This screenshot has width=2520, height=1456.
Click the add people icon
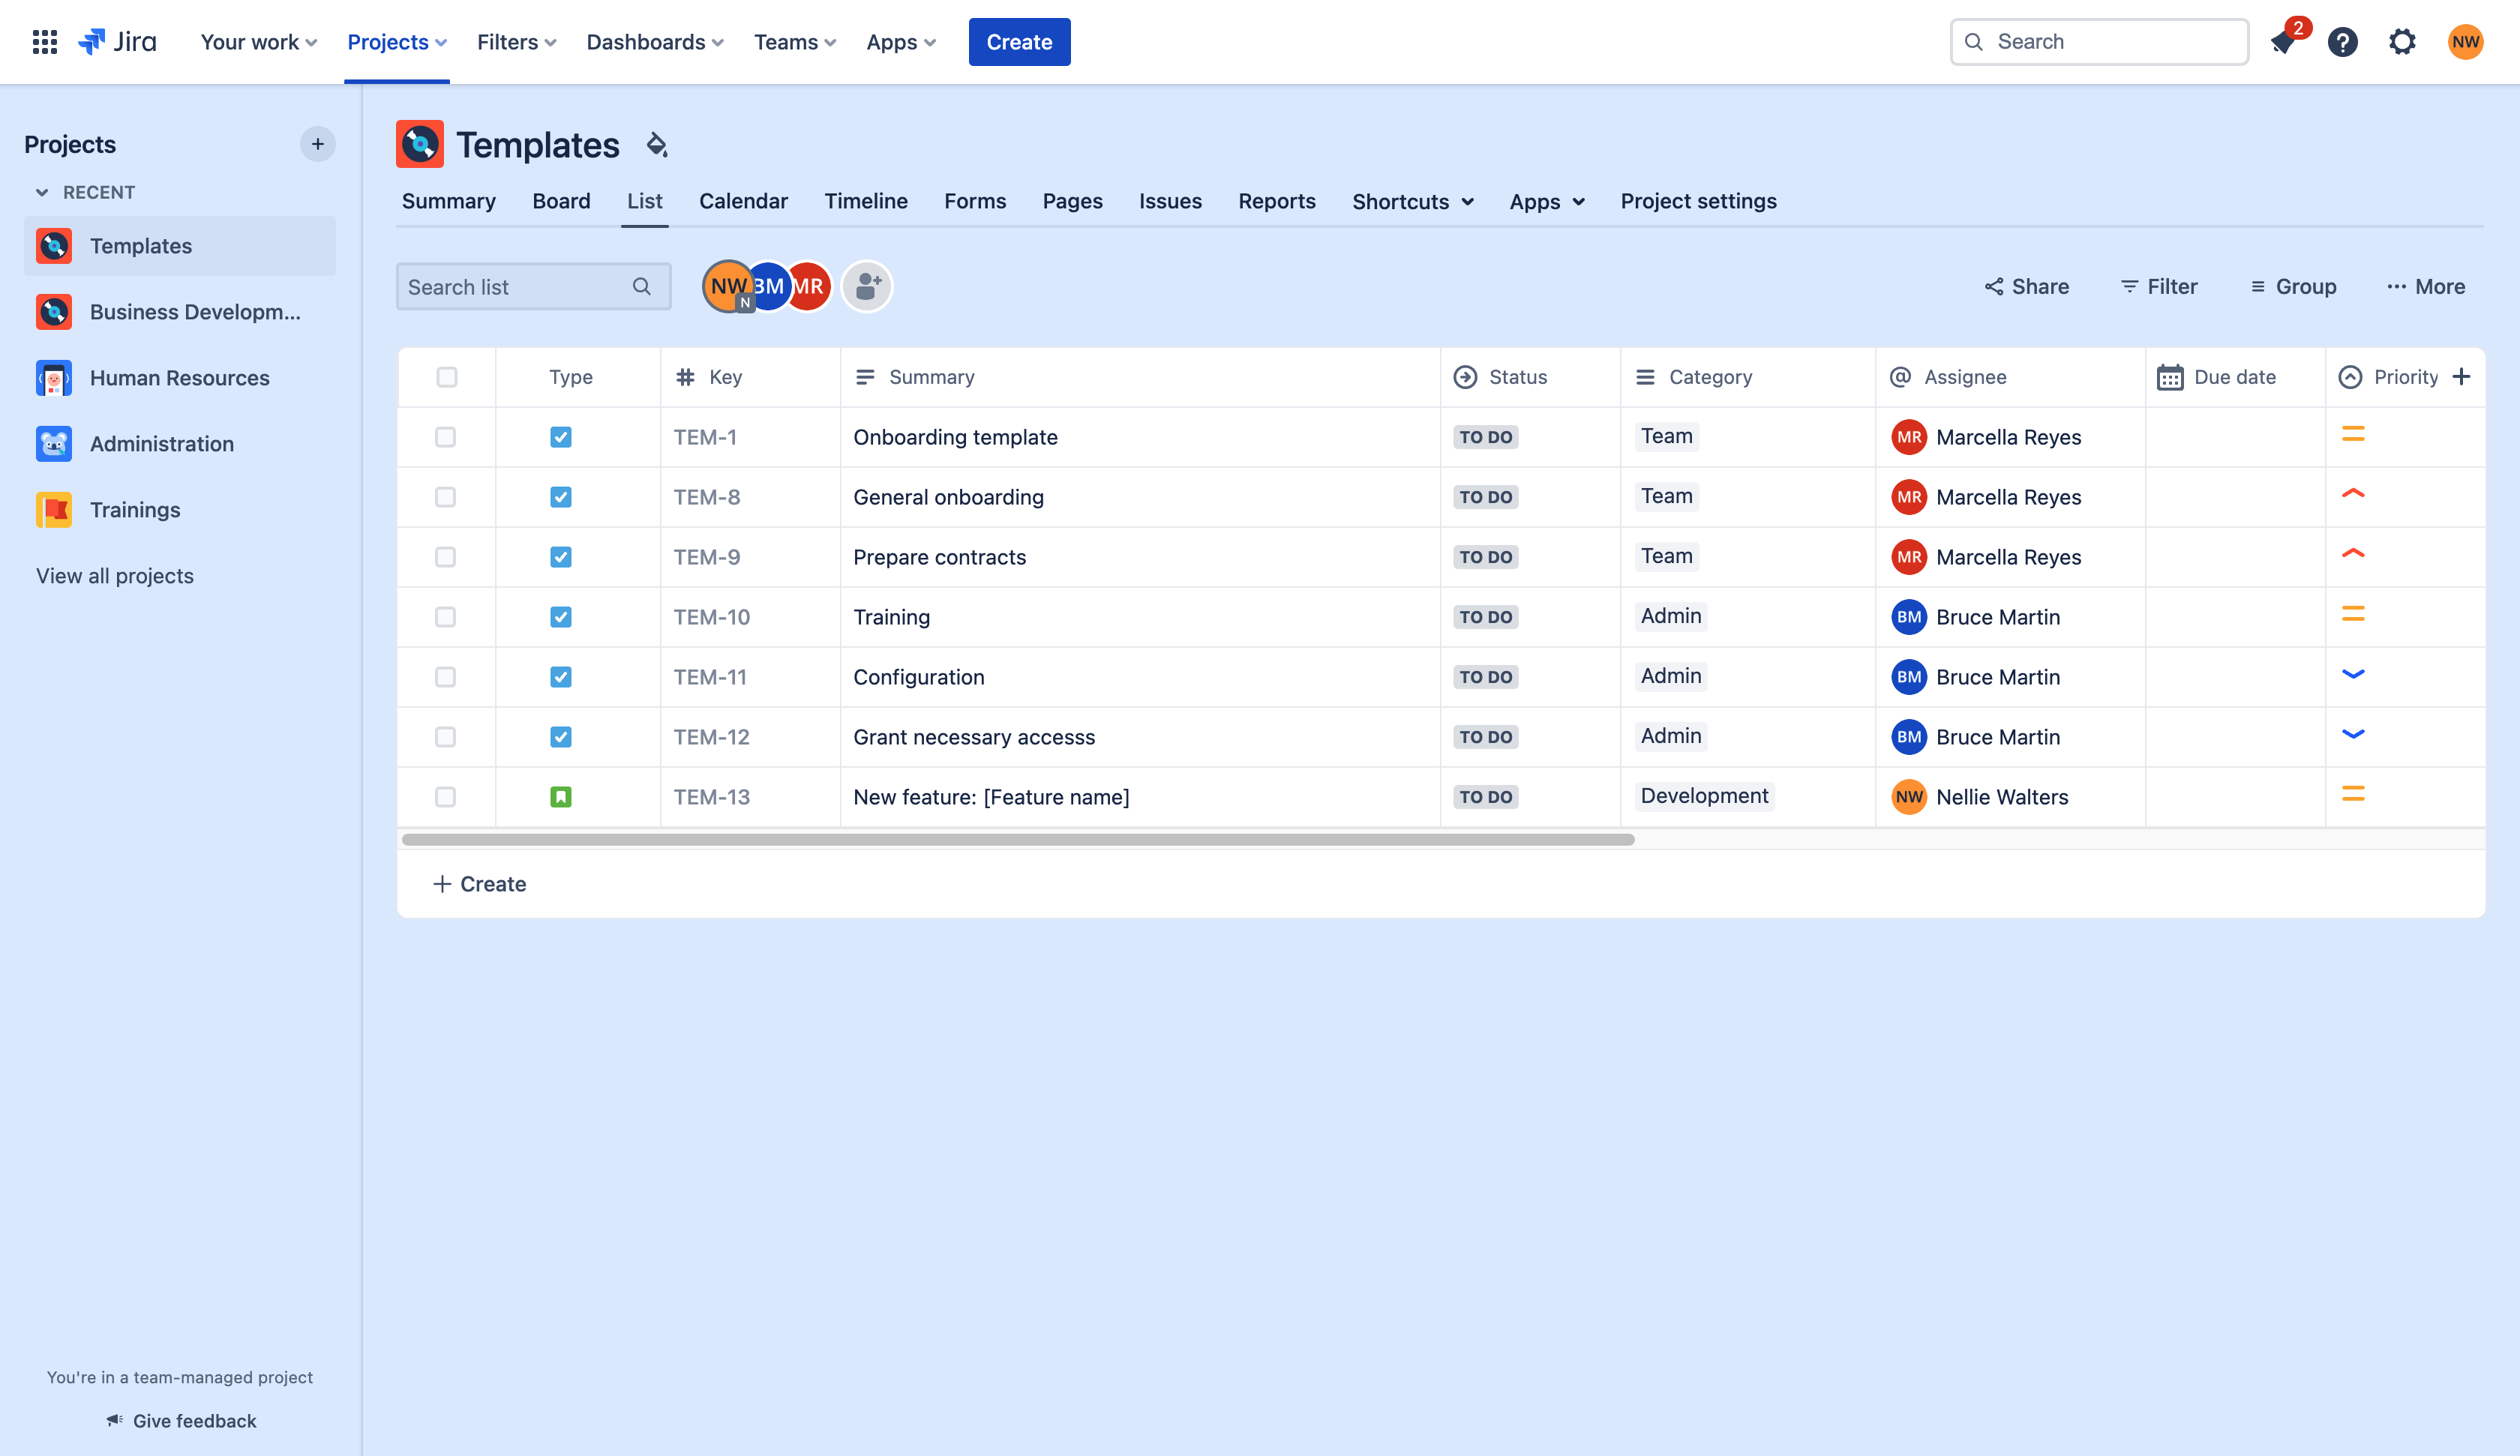pos(867,287)
